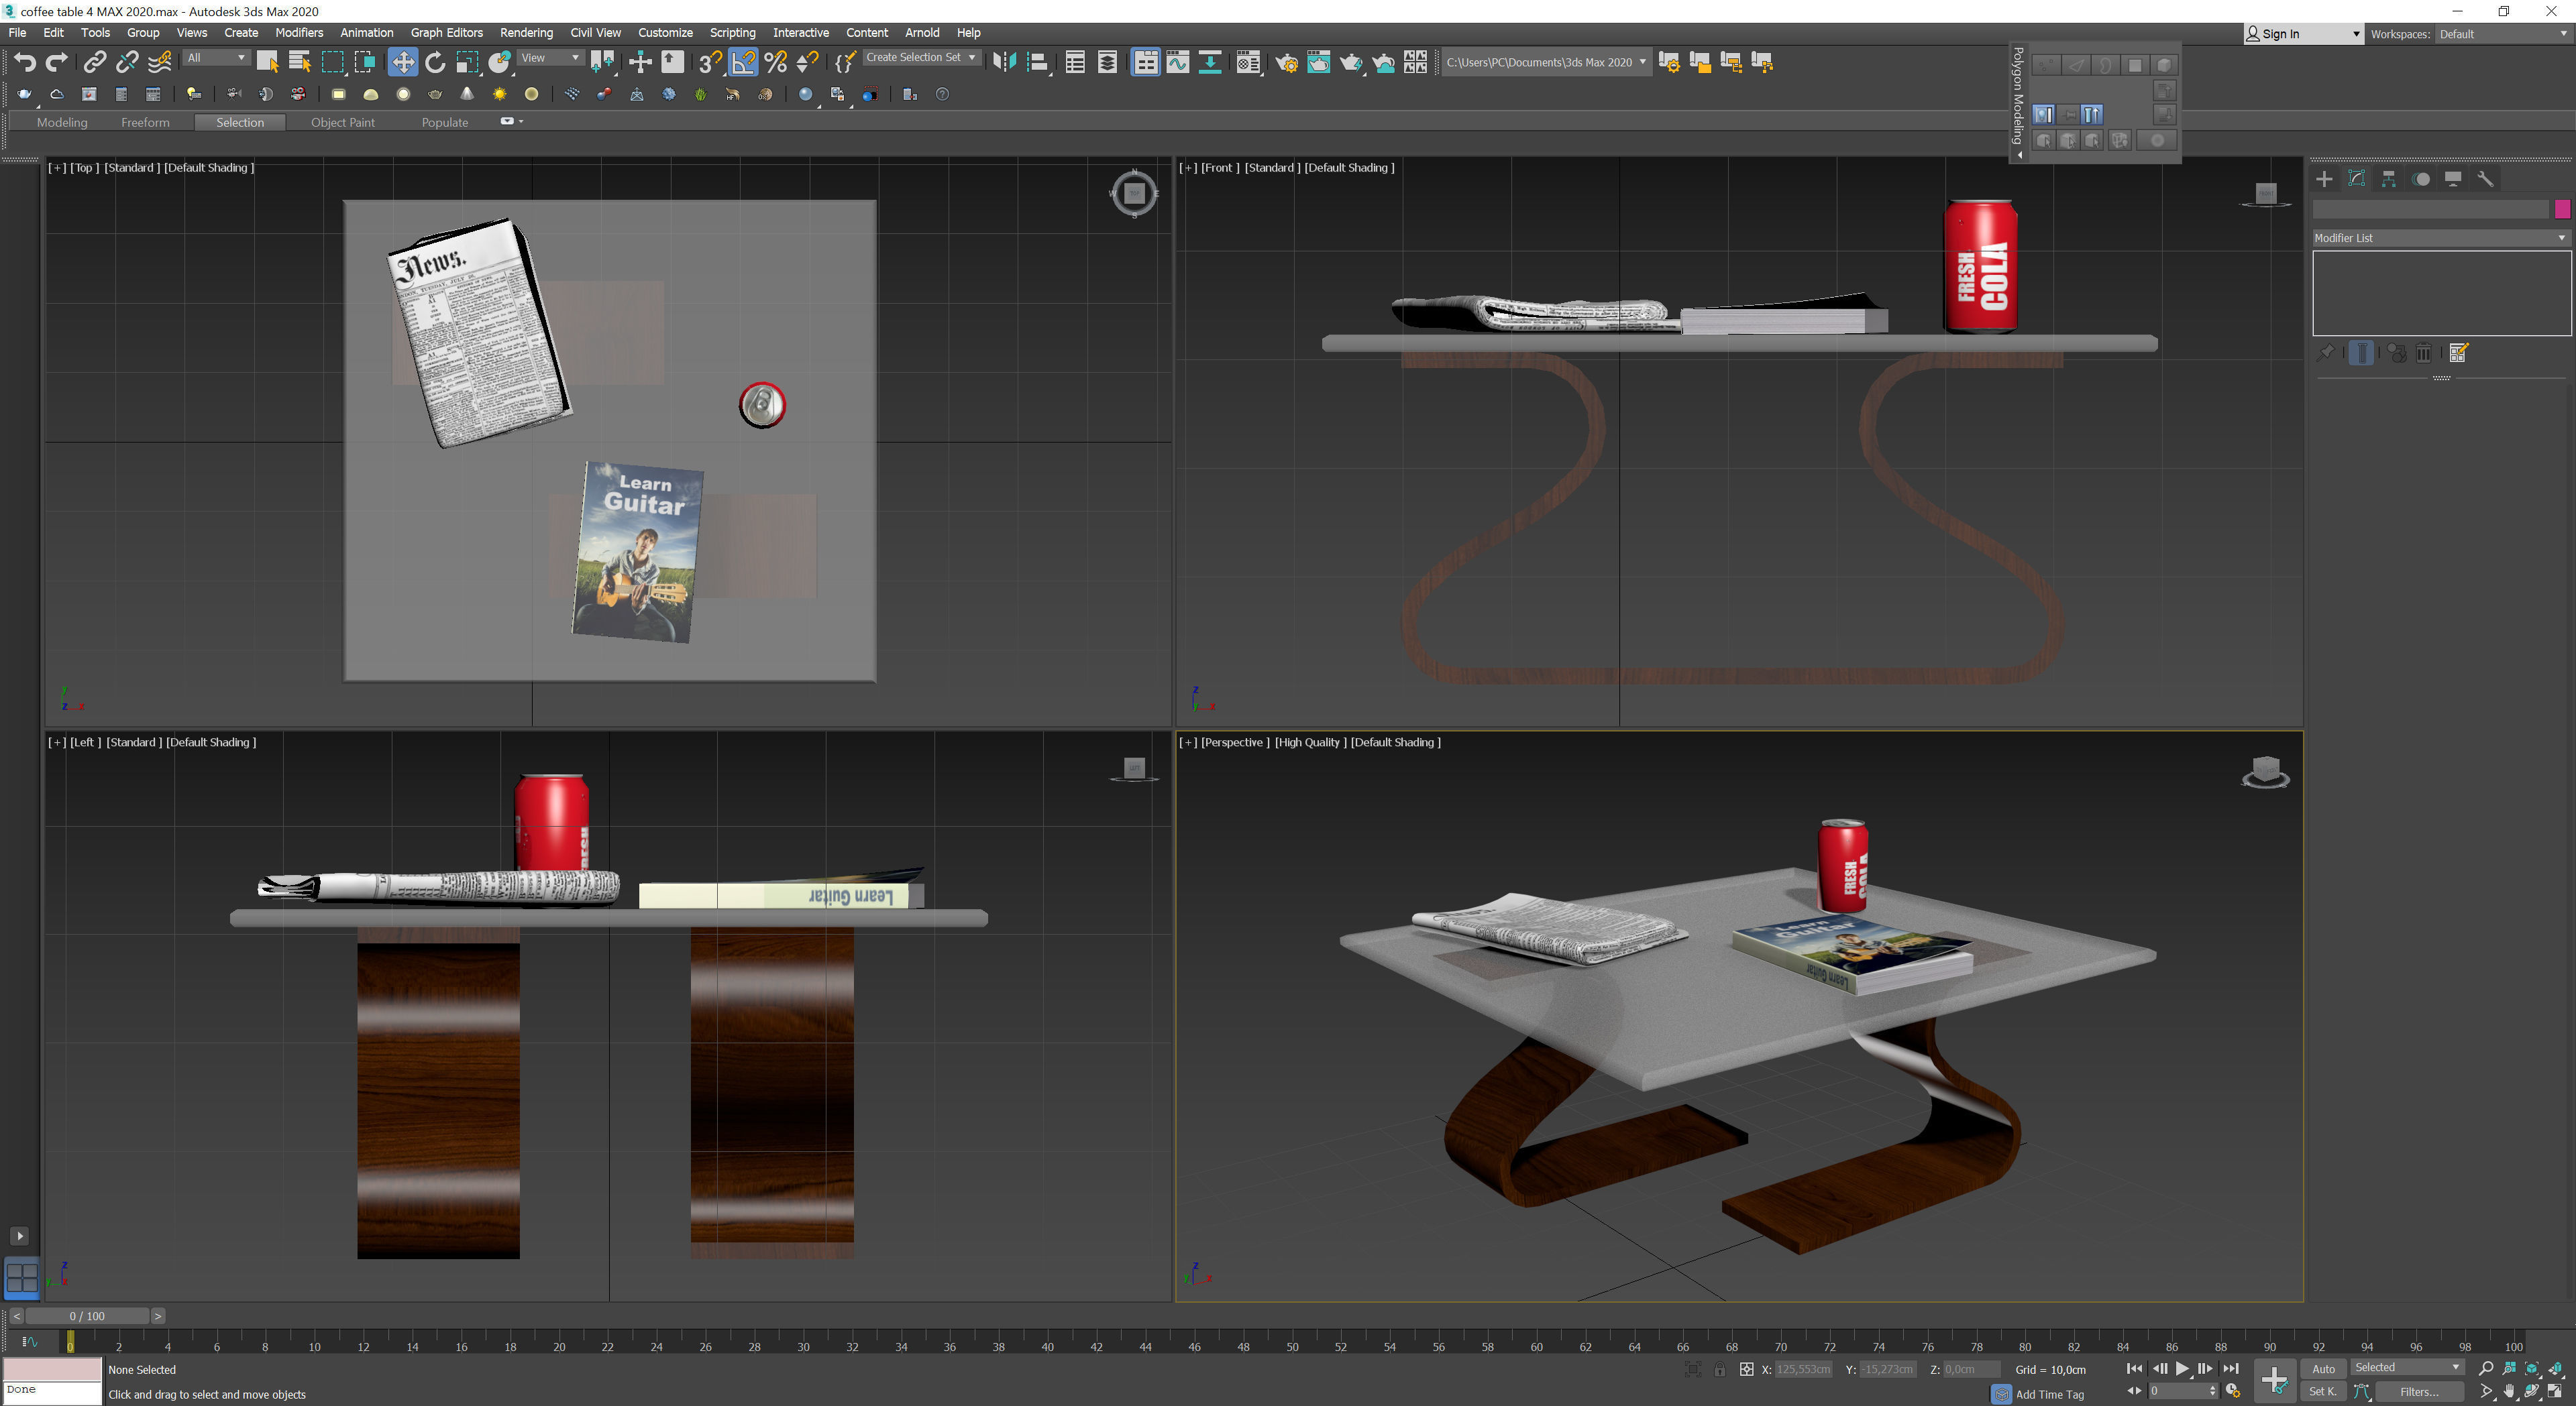Image resolution: width=2576 pixels, height=1406 pixels.
Task: Toggle Window/Crossing selection mode
Action: tap(365, 62)
